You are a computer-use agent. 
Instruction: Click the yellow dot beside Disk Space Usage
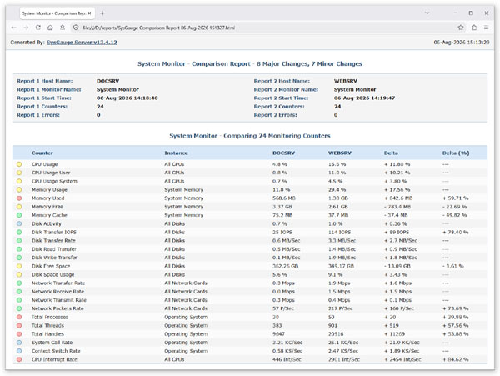19,274
